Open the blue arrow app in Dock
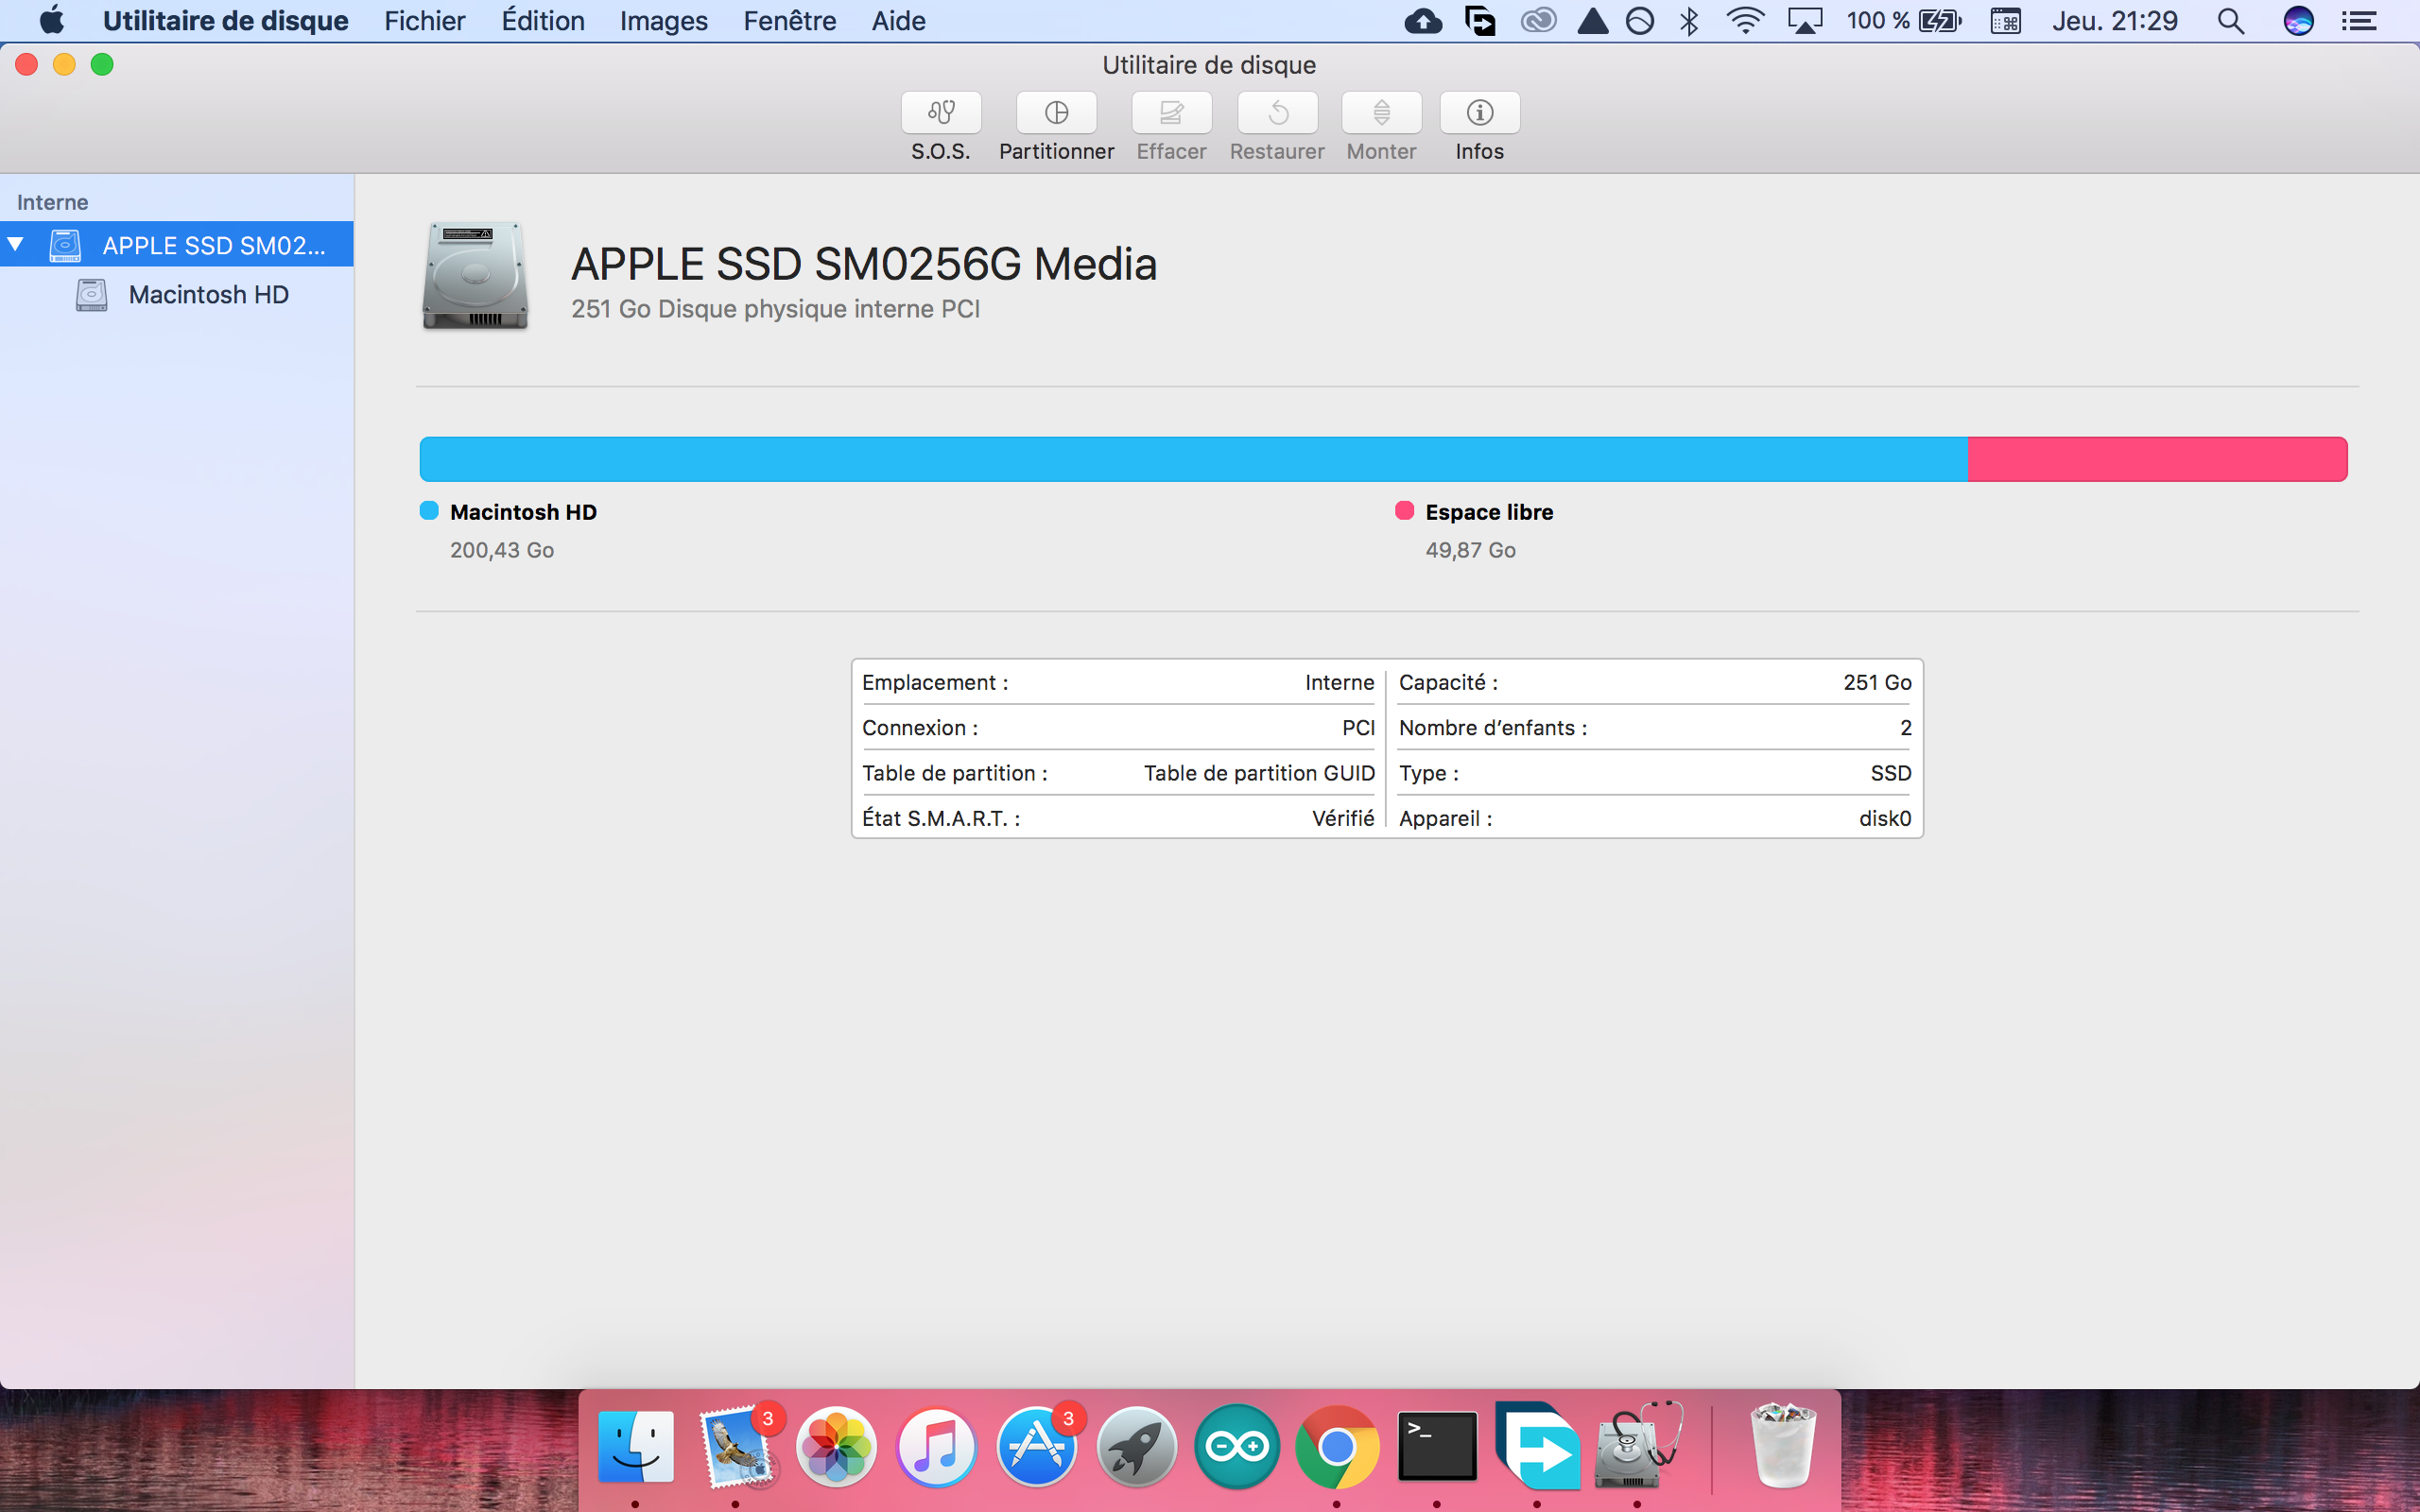Image resolution: width=2420 pixels, height=1512 pixels. click(x=1537, y=1446)
